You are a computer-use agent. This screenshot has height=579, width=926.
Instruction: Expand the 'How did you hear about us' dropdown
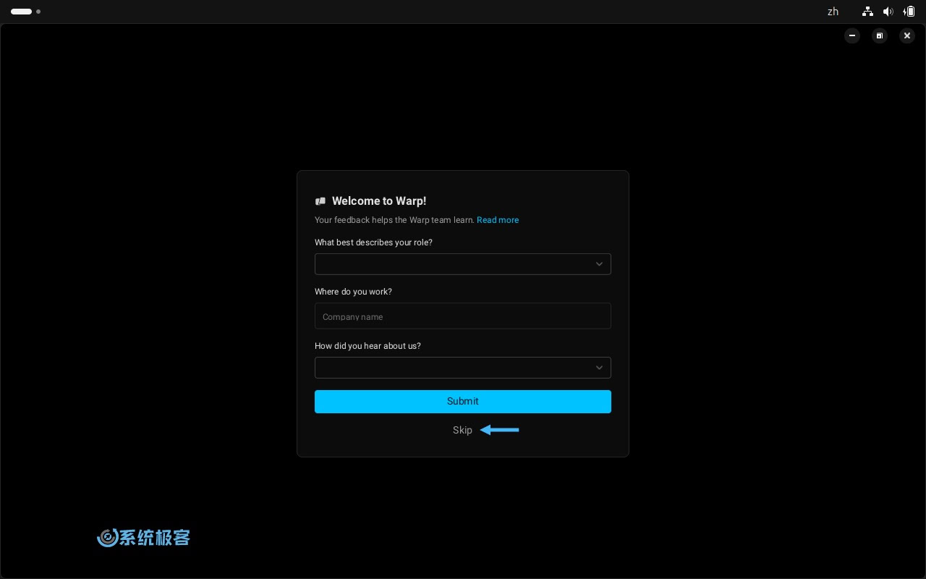click(x=463, y=368)
